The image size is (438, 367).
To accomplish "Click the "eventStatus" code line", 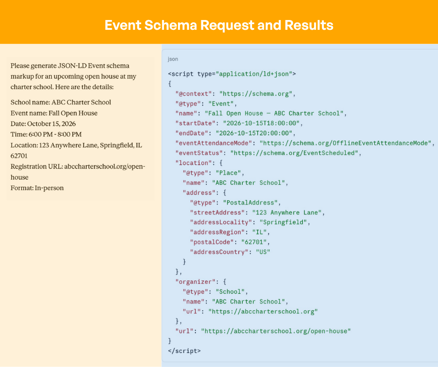I will pos(268,153).
